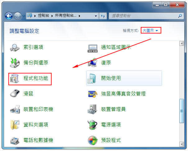
Task: Open the 大圖示 view mode dropdown
Action: coord(151,30)
